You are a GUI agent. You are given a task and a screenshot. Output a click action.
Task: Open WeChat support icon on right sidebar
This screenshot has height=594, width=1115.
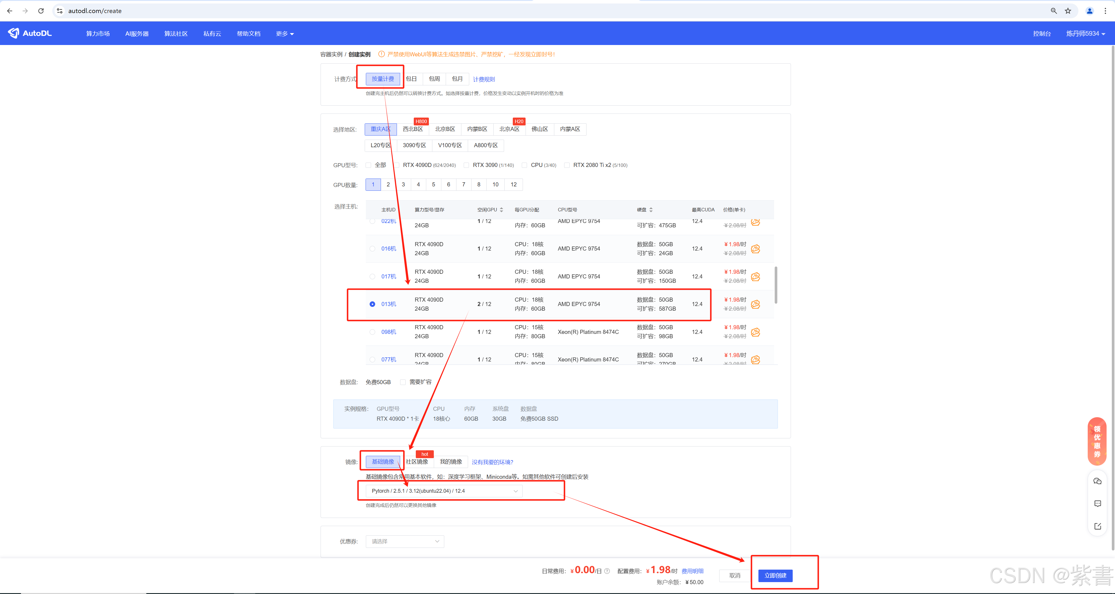tap(1097, 481)
